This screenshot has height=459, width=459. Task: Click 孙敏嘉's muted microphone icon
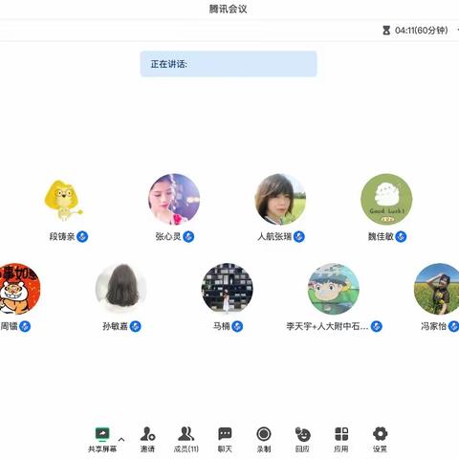(x=136, y=326)
